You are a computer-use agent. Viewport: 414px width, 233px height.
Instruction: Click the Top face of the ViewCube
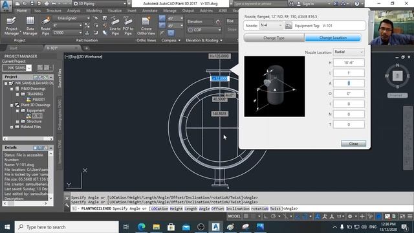tap(397, 76)
